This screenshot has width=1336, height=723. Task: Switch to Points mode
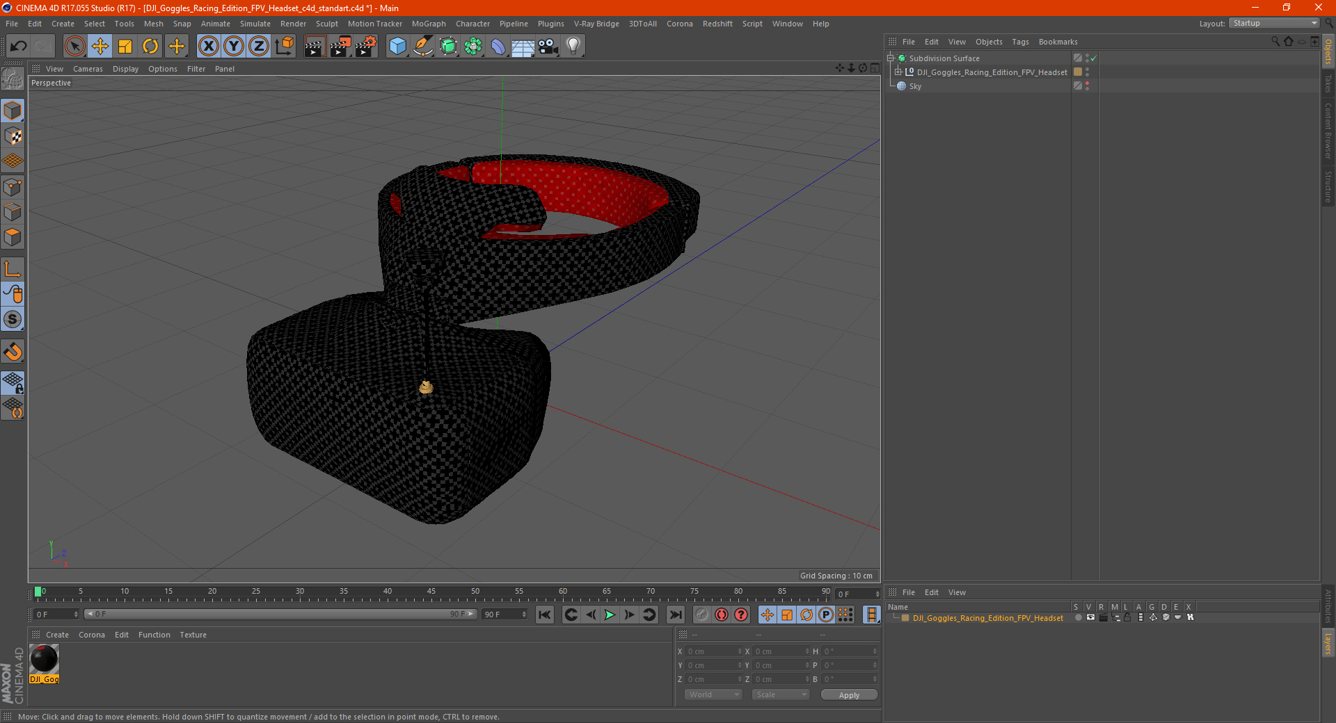13,187
